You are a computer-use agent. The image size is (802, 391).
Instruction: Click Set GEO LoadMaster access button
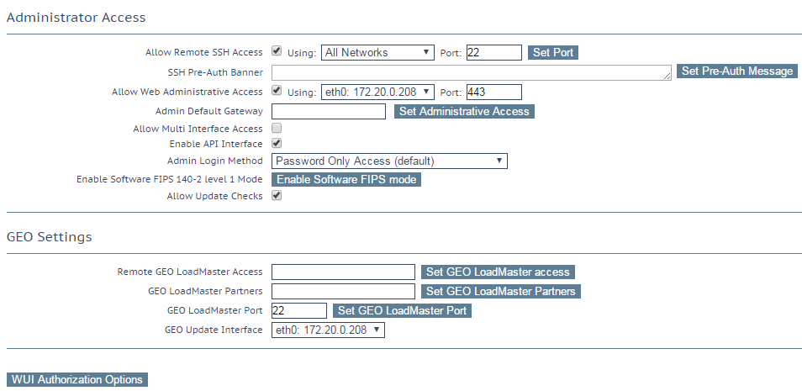(x=498, y=272)
